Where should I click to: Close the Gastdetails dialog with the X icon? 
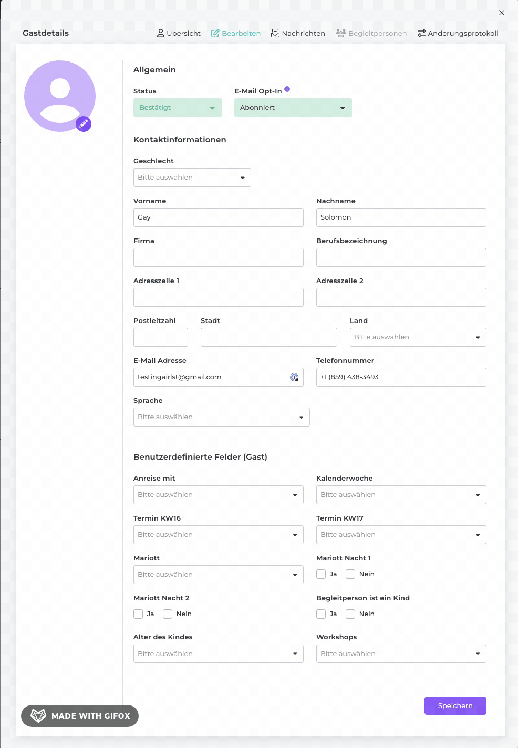click(x=502, y=13)
